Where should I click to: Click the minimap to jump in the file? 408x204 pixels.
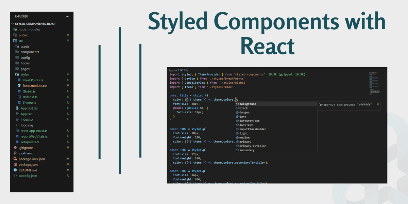tap(374, 82)
